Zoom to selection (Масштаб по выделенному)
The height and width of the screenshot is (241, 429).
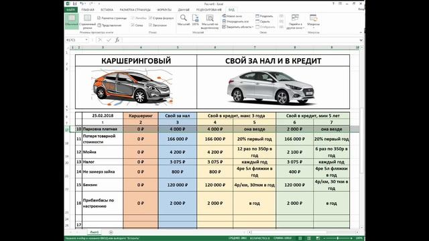(x=210, y=22)
